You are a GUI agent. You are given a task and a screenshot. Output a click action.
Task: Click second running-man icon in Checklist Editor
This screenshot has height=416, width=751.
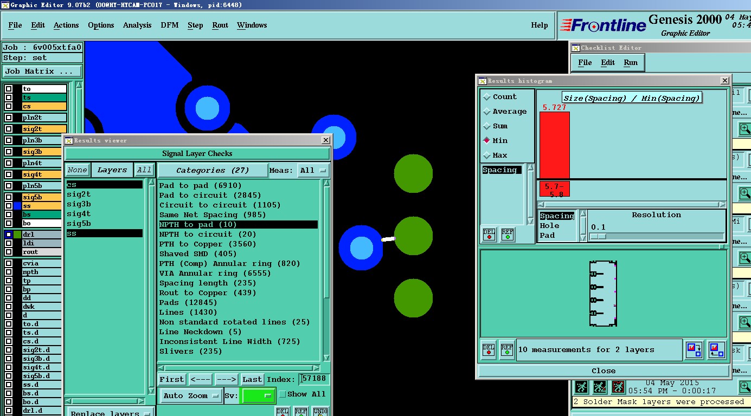click(600, 387)
